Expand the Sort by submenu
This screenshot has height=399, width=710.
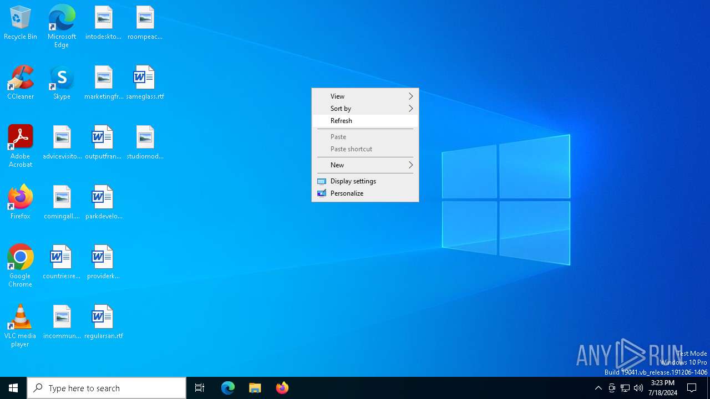(365, 109)
